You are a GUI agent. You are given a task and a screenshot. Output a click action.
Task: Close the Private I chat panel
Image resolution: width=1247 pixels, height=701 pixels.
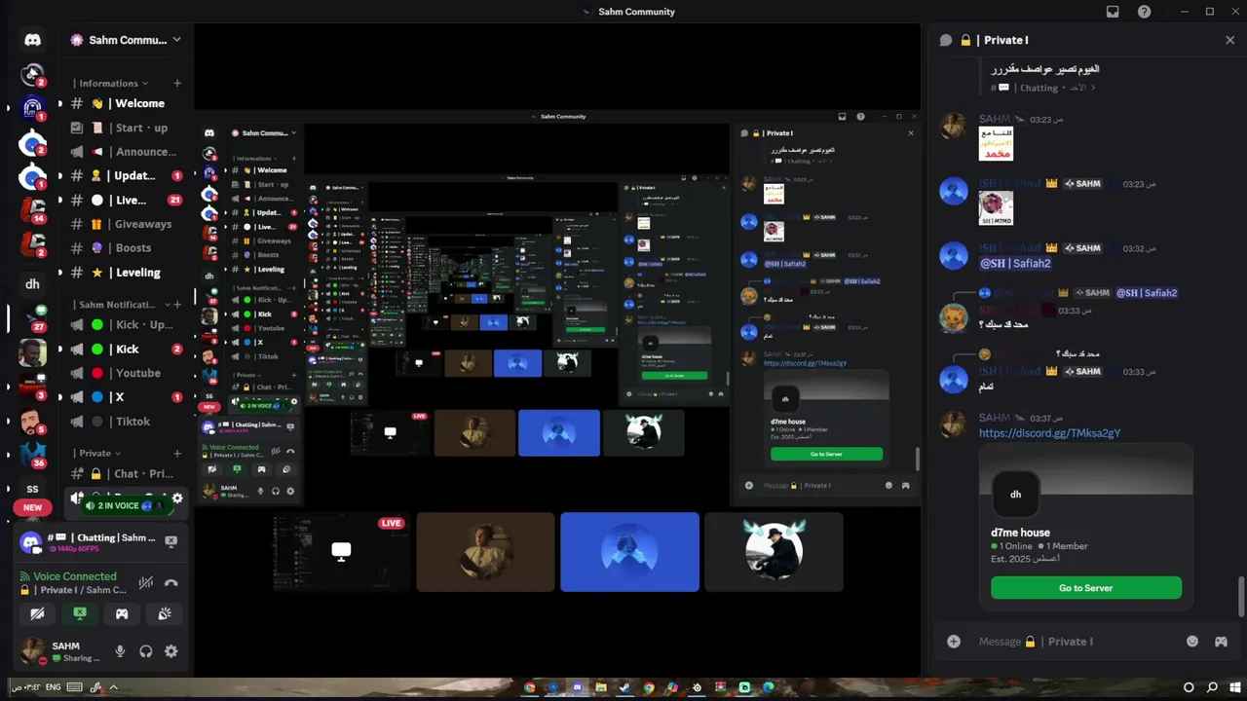point(1229,40)
